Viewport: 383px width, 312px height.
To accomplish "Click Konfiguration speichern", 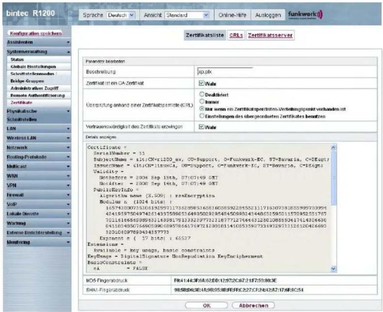I will click(x=36, y=33).
